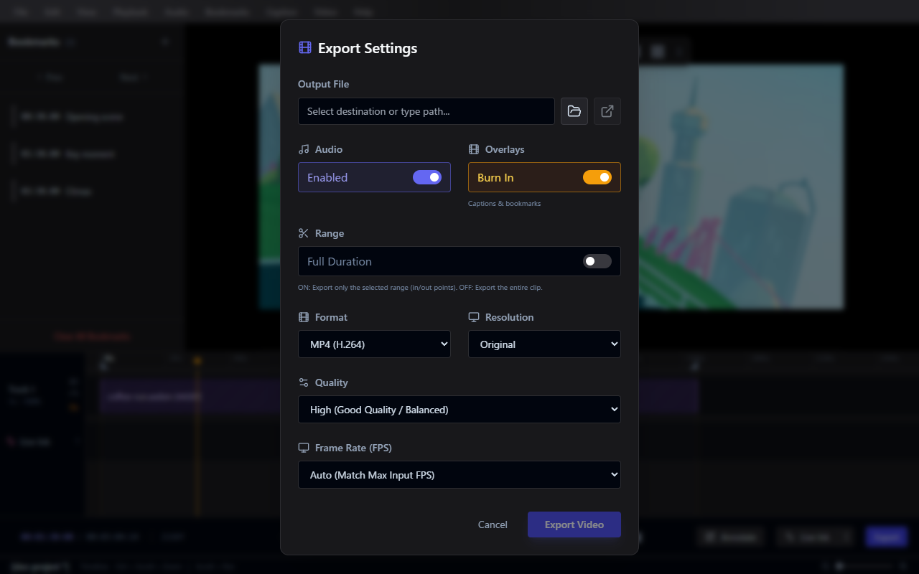Open the Help menu
Image resolution: width=919 pixels, height=574 pixels.
363,11
